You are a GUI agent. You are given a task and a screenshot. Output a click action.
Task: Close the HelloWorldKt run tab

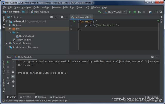pyautogui.click(x=34, y=57)
